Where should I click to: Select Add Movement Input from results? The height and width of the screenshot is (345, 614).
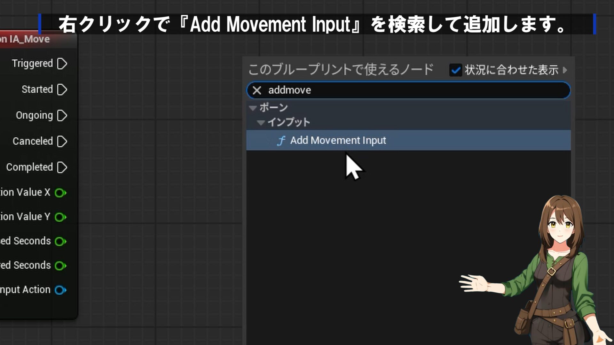pyautogui.click(x=338, y=141)
